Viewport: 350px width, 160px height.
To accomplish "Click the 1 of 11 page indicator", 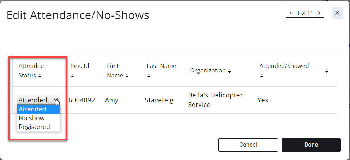I will pos(305,13).
